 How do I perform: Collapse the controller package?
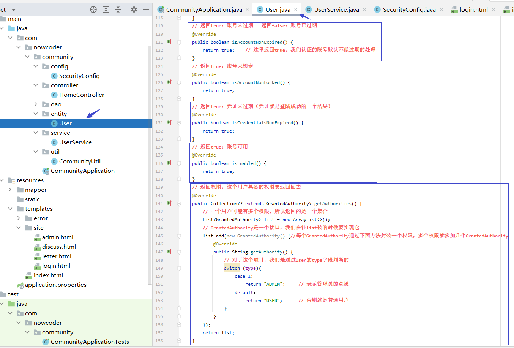tap(36, 85)
